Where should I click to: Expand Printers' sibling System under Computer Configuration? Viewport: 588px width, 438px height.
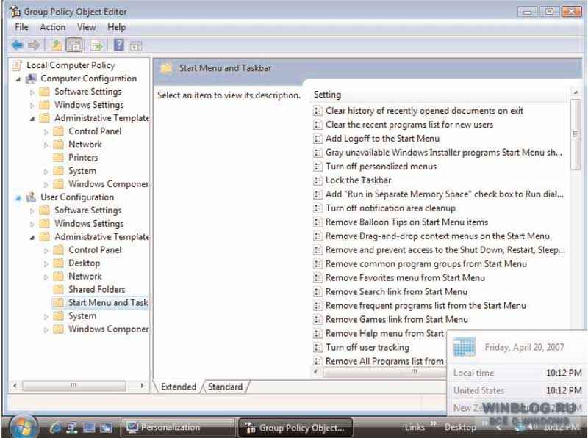pyautogui.click(x=46, y=172)
